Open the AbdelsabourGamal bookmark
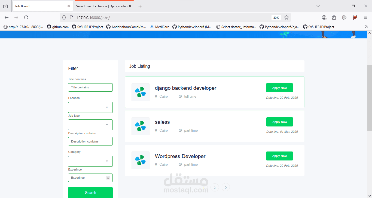This screenshot has width=372, height=198. click(x=126, y=27)
